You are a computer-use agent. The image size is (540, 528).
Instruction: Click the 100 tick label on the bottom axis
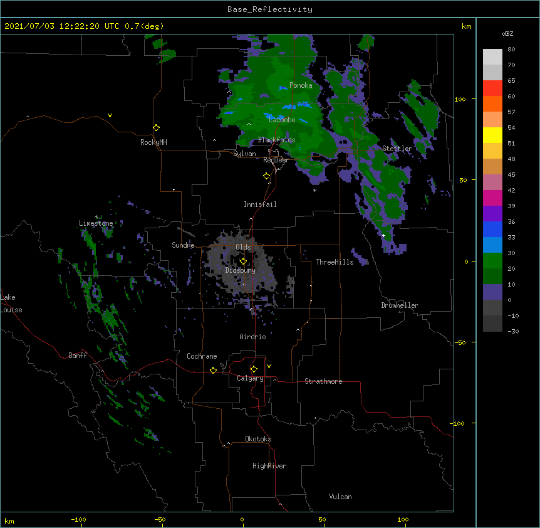pos(403,519)
